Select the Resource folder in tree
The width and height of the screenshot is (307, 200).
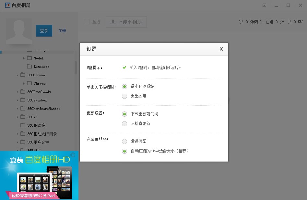click(41, 67)
